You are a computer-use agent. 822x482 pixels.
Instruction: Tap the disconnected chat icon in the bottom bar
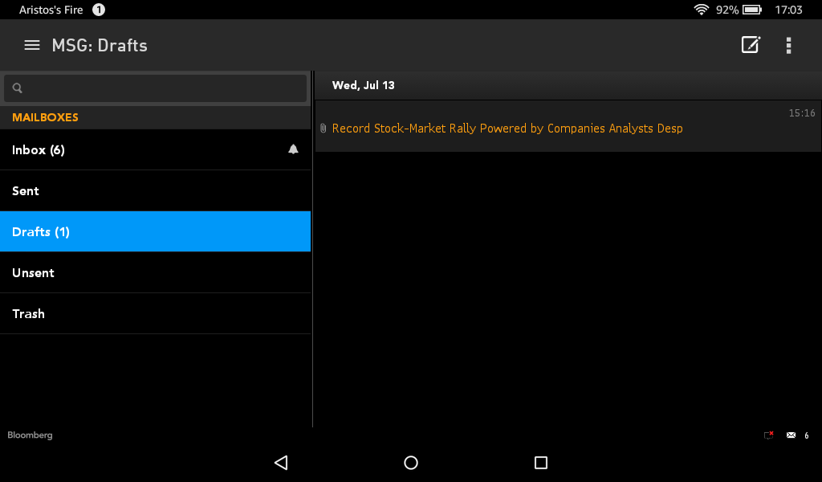[768, 435]
